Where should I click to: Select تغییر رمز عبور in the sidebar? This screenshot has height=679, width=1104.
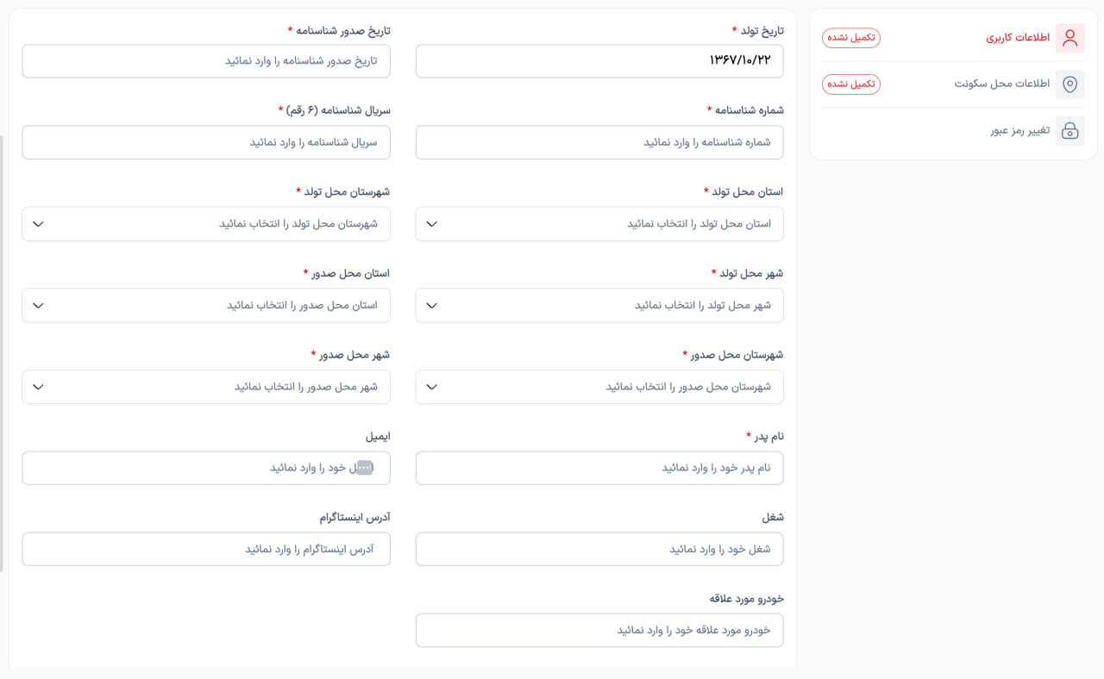point(1019,130)
